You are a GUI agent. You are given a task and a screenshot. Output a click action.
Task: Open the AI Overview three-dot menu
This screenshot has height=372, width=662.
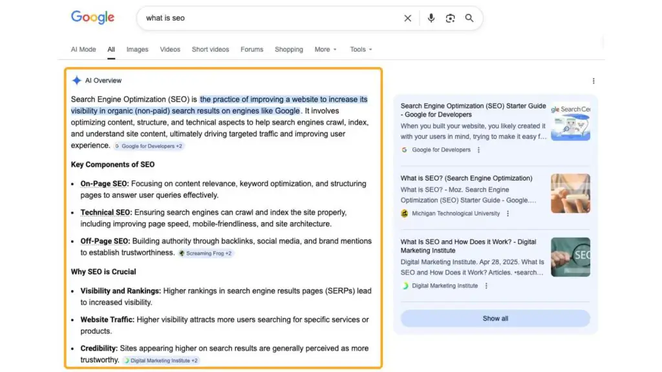click(x=593, y=81)
